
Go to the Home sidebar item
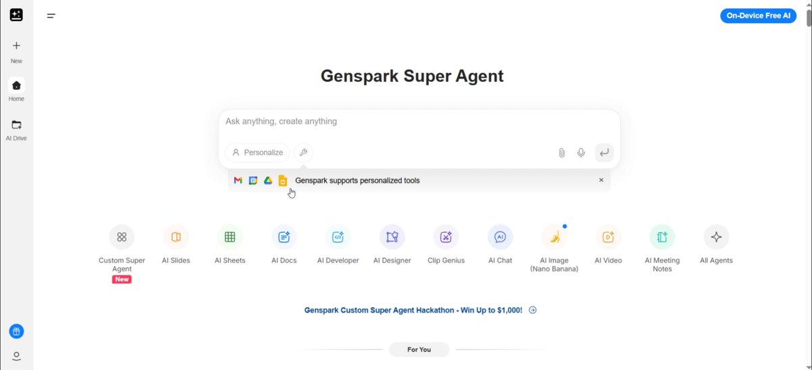click(x=16, y=90)
